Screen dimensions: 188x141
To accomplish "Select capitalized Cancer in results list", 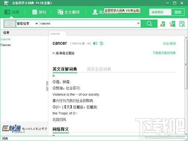I will (x=6, y=45).
